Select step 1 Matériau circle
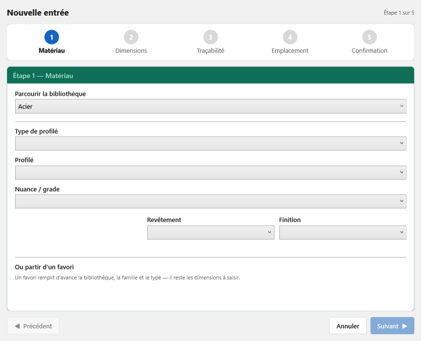 coord(52,37)
